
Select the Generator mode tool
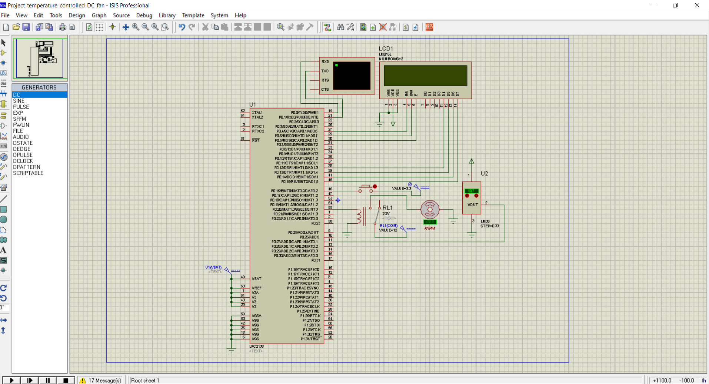pyautogui.click(x=4, y=157)
